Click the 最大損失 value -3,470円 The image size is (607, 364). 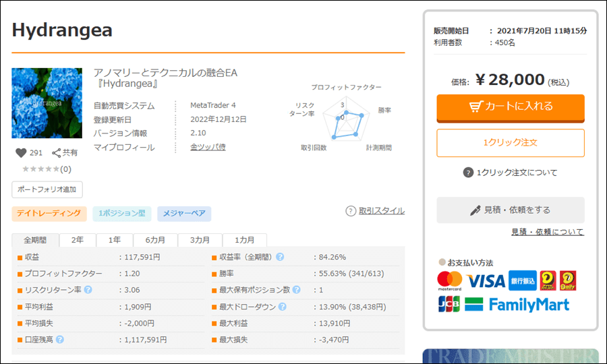click(334, 340)
